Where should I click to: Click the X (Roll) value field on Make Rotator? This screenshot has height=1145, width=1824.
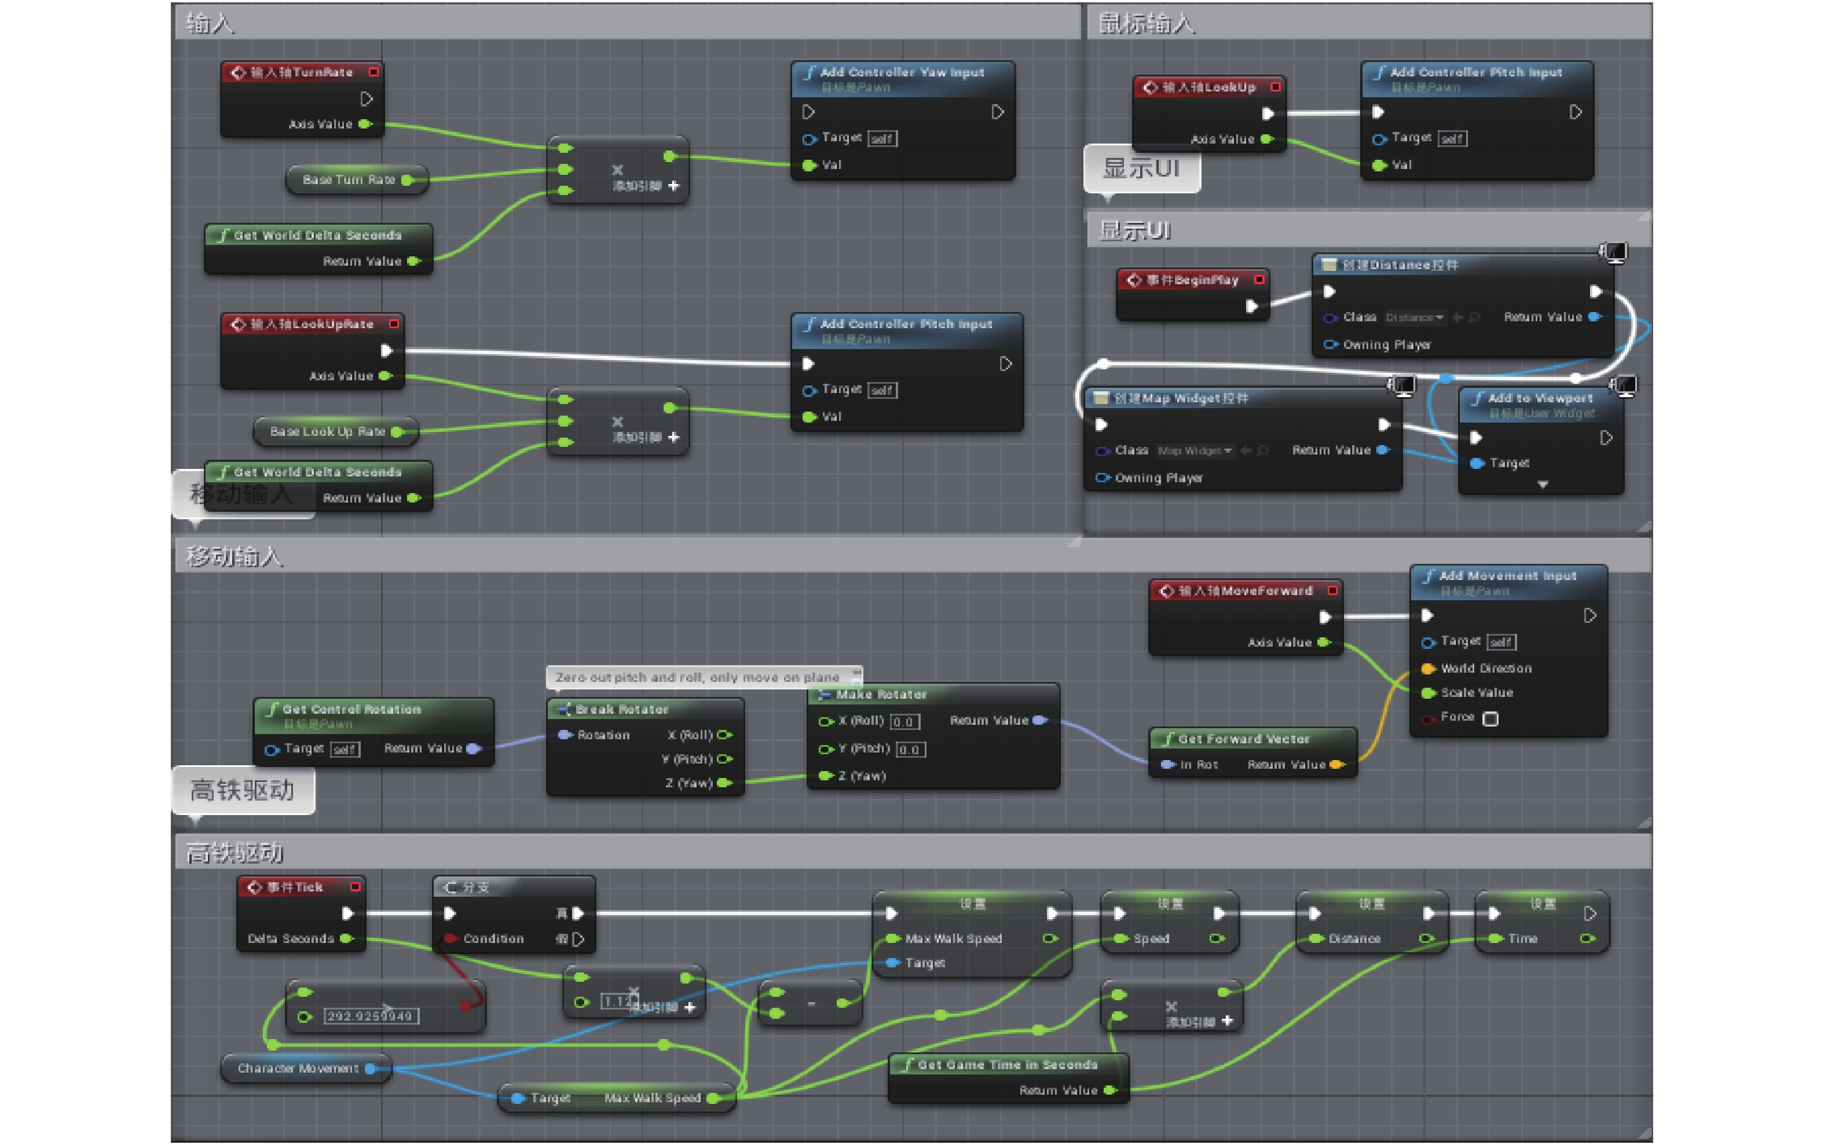pyautogui.click(x=904, y=722)
